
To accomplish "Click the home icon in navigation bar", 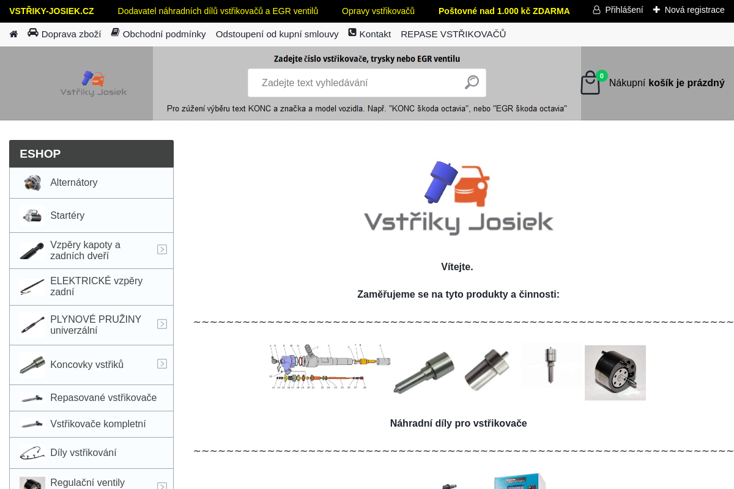I will pyautogui.click(x=13, y=34).
